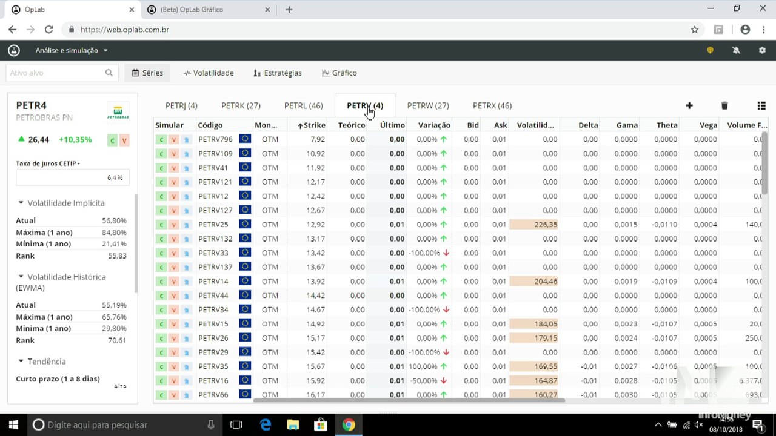Click green C simulate button for PETRV796
The width and height of the screenshot is (776, 436).
(161, 139)
